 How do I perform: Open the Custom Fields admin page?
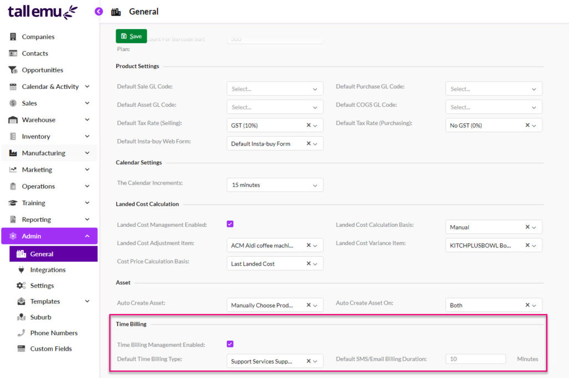coord(51,349)
